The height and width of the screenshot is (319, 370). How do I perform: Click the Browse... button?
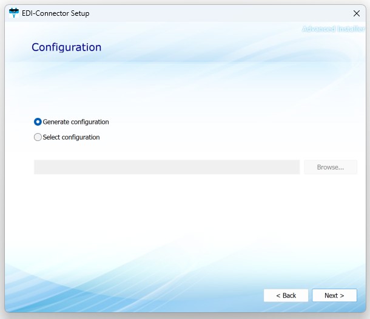331,167
